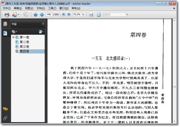Click the vertical scrollbar down arrow
This screenshot has width=180, height=127.
(x=174, y=122)
